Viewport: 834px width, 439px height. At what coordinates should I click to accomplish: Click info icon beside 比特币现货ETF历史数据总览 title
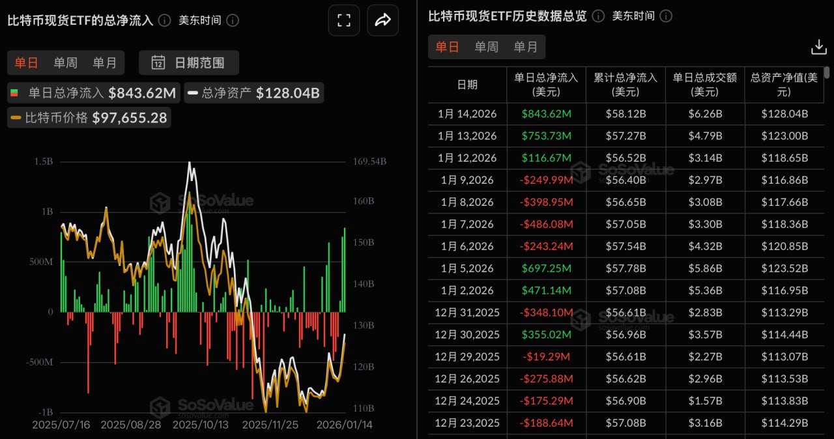(598, 16)
